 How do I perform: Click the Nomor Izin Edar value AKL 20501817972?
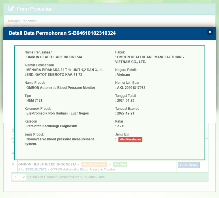point(131,88)
